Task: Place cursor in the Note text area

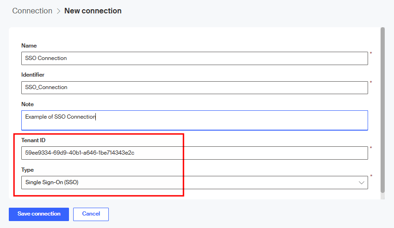Action: tap(194, 120)
